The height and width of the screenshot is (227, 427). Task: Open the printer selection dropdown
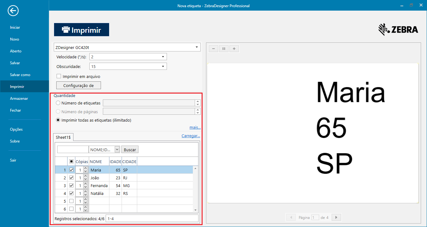pyautogui.click(x=197, y=47)
